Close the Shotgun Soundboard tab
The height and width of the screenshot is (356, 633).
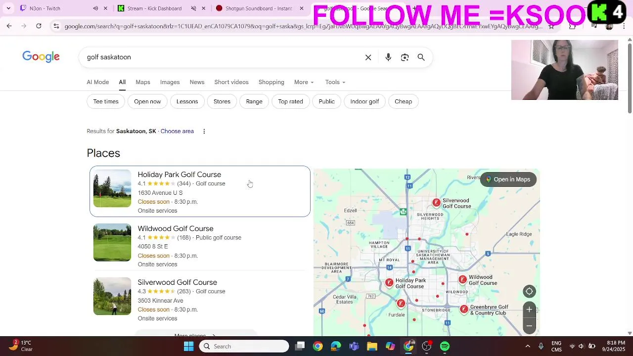pyautogui.click(x=301, y=8)
